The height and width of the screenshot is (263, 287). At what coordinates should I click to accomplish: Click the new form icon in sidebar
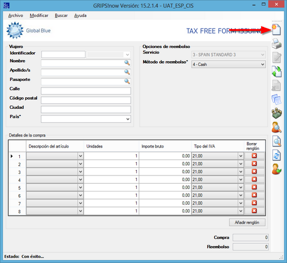click(x=277, y=29)
